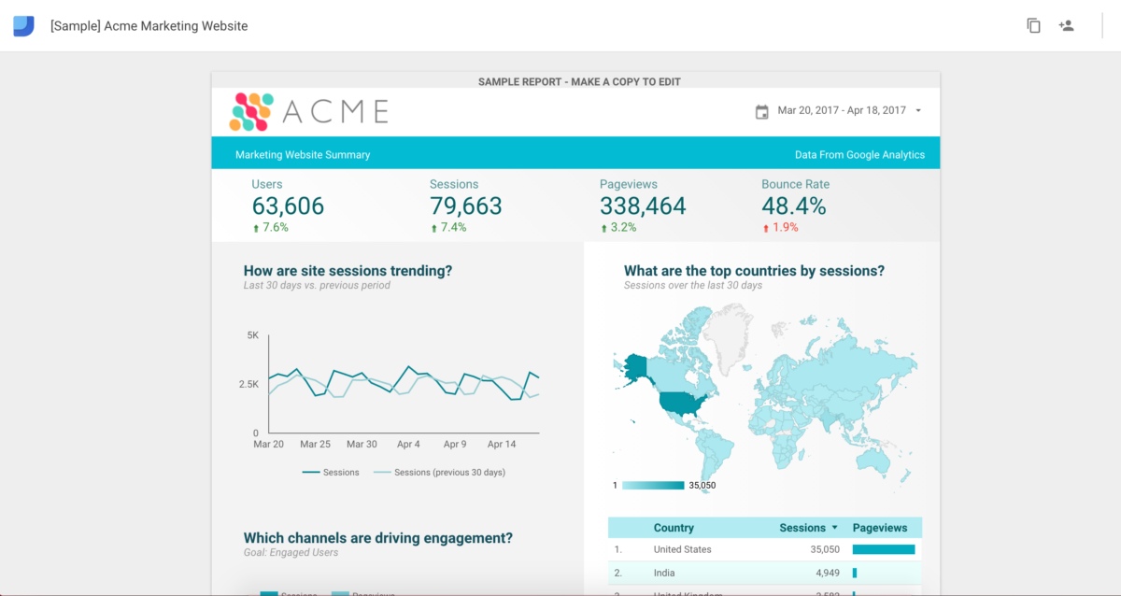Viewport: 1121px width, 596px height.
Task: Click the calendar icon beside date range
Action: tap(761, 111)
